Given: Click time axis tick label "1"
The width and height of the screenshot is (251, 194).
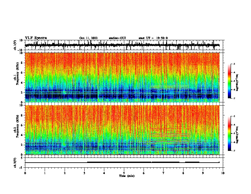Looking at the screenshot, I should (45, 173).
